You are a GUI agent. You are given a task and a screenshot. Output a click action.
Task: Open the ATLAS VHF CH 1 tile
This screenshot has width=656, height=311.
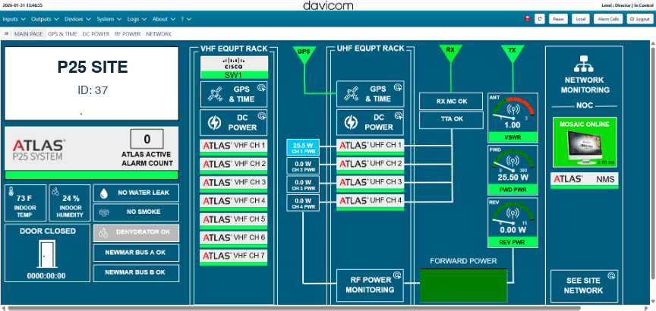234,148
